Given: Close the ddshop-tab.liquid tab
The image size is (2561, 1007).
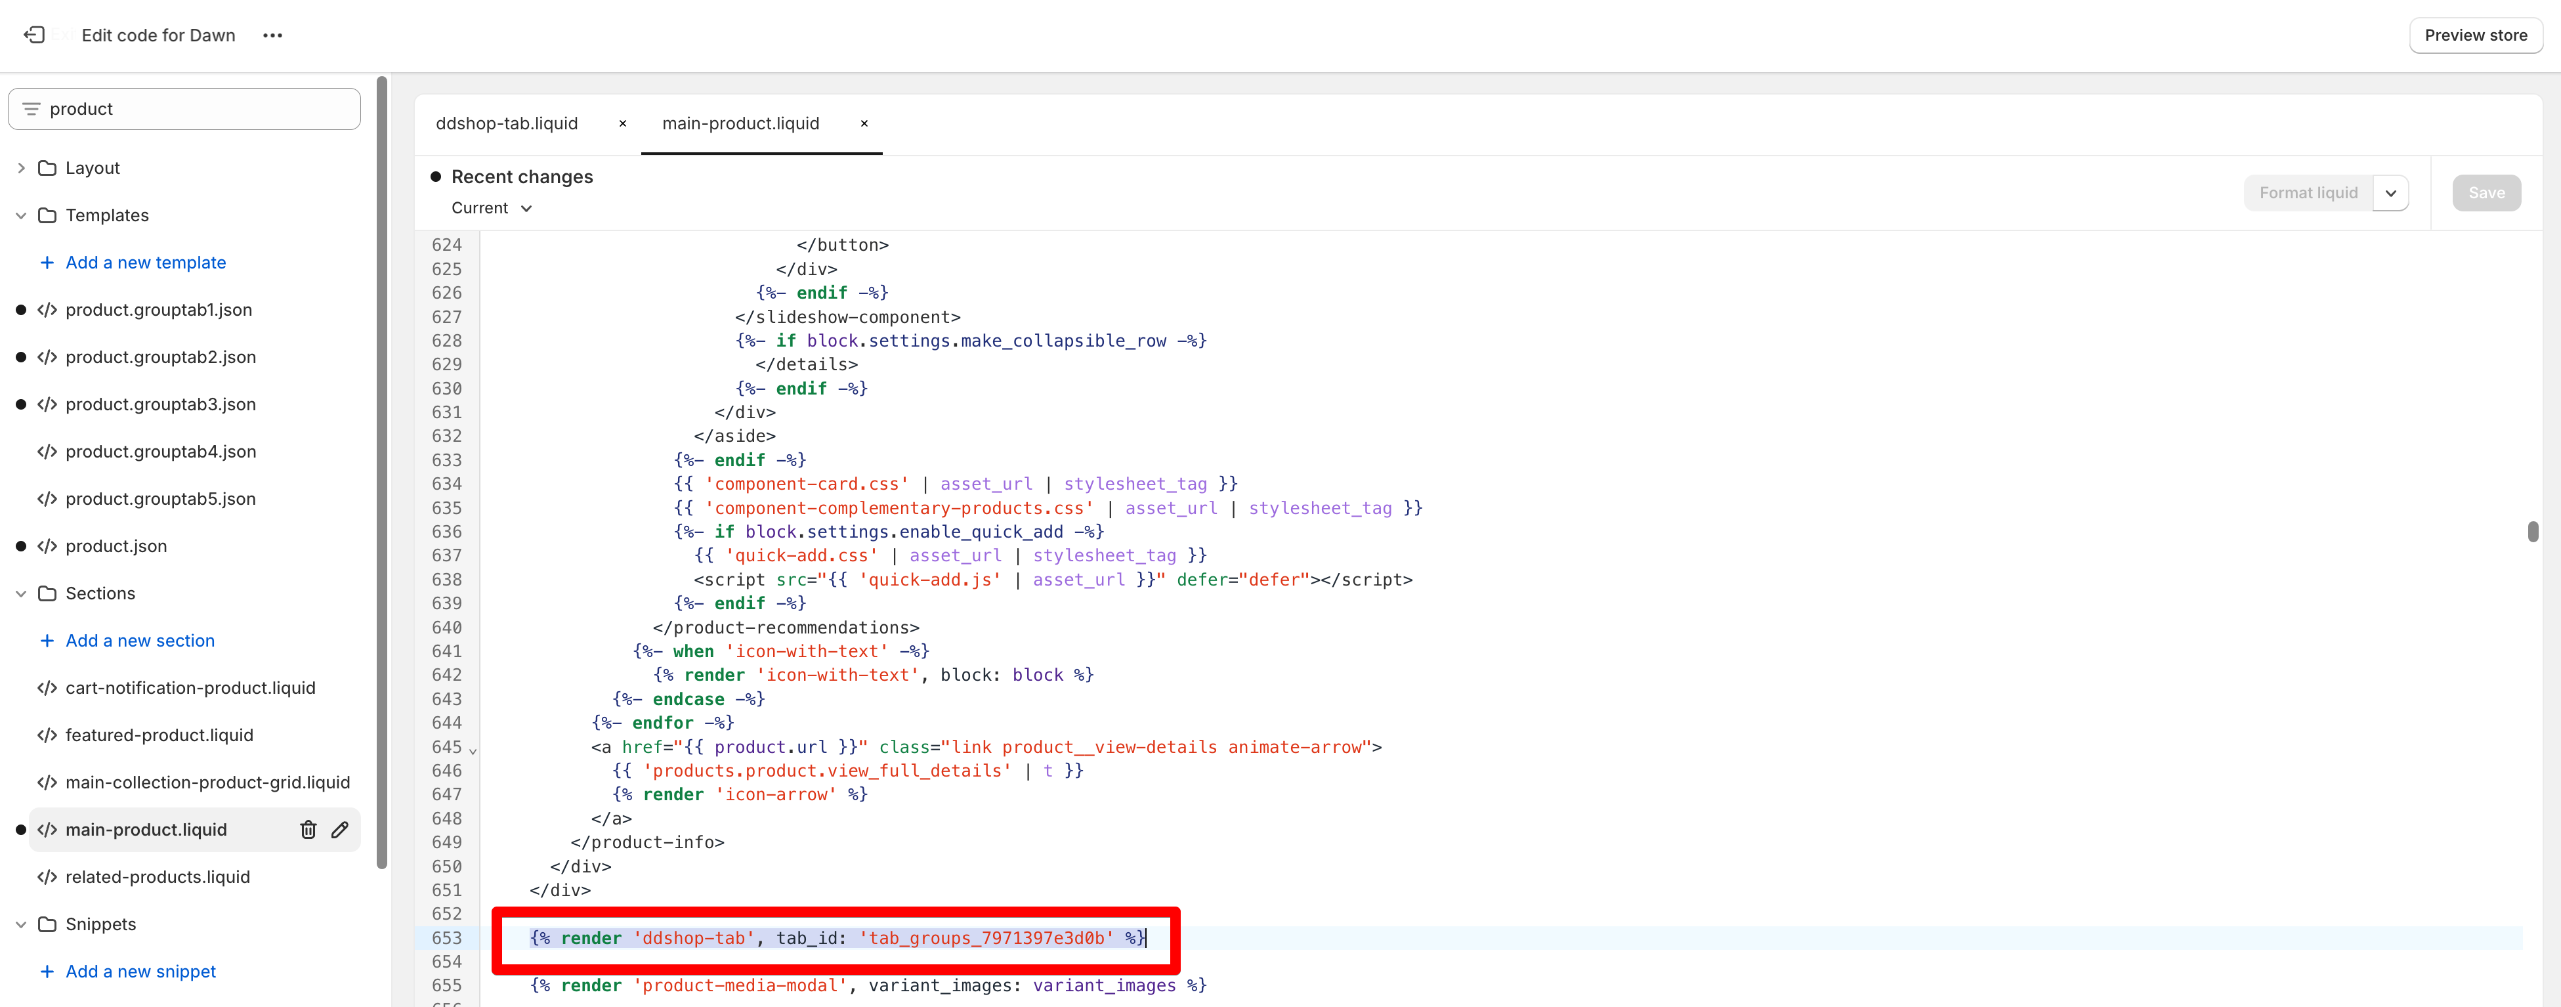Looking at the screenshot, I should 622,124.
